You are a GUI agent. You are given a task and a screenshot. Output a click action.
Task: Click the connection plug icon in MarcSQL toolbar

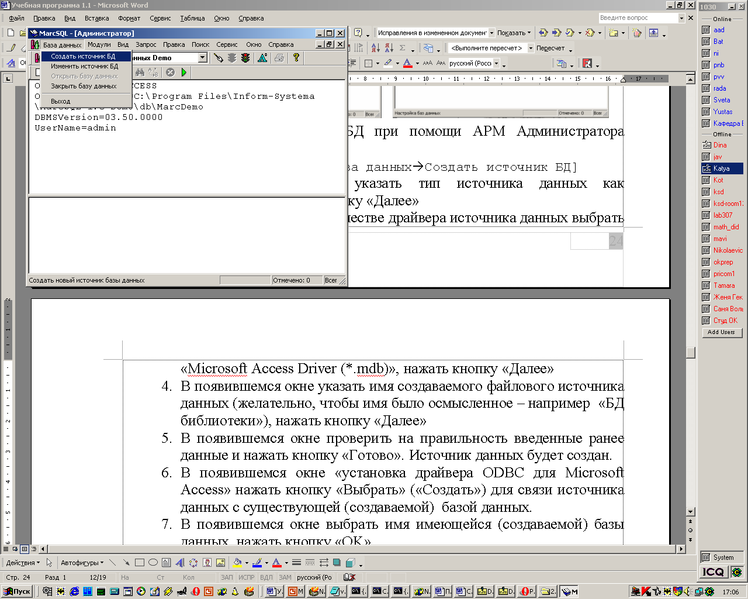218,57
